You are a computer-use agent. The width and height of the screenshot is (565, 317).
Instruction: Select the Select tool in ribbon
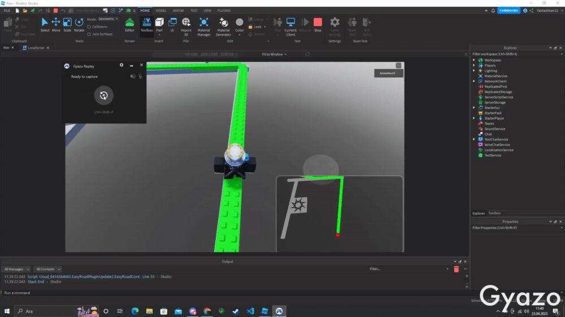tap(45, 25)
